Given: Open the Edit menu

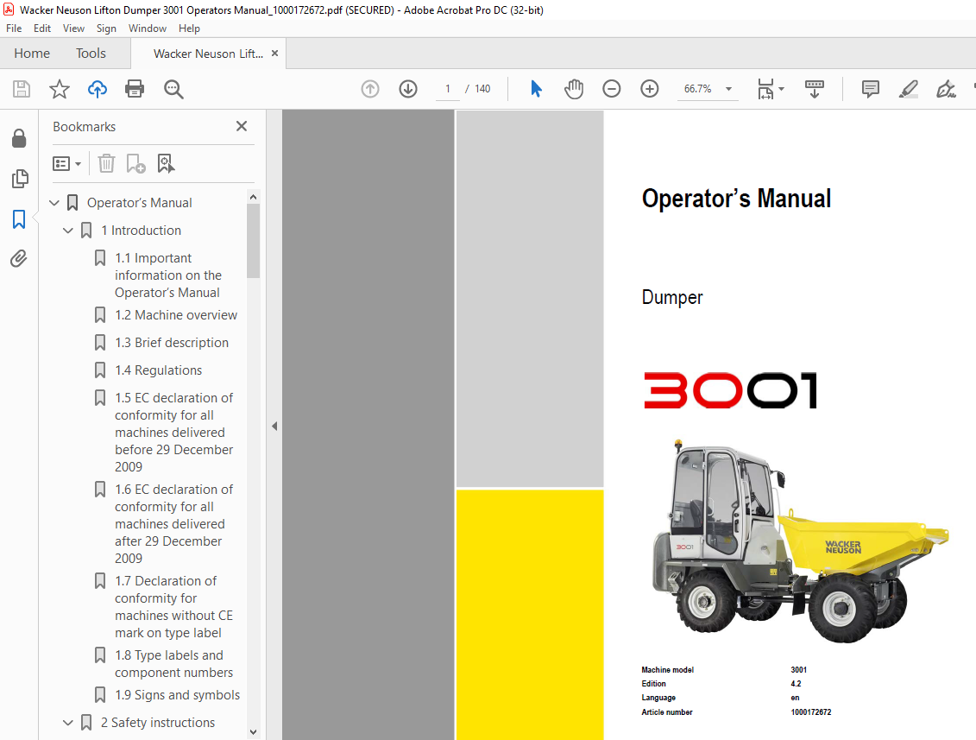Looking at the screenshot, I should [42, 28].
